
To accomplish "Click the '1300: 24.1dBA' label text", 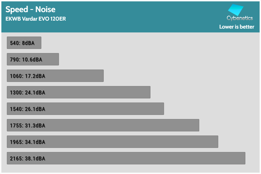I will point(27,93).
